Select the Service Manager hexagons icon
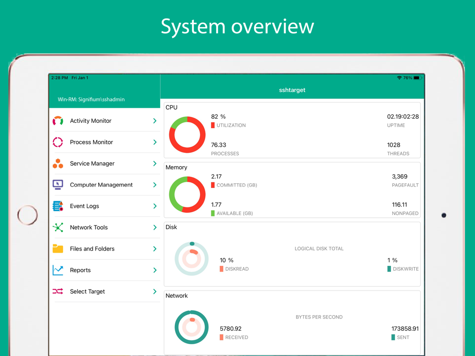475x356 pixels. coord(58,163)
